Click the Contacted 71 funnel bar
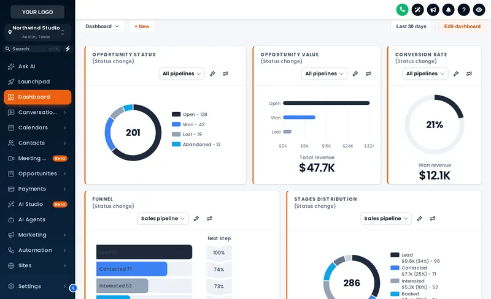This screenshot has width=491, height=299. click(x=131, y=269)
